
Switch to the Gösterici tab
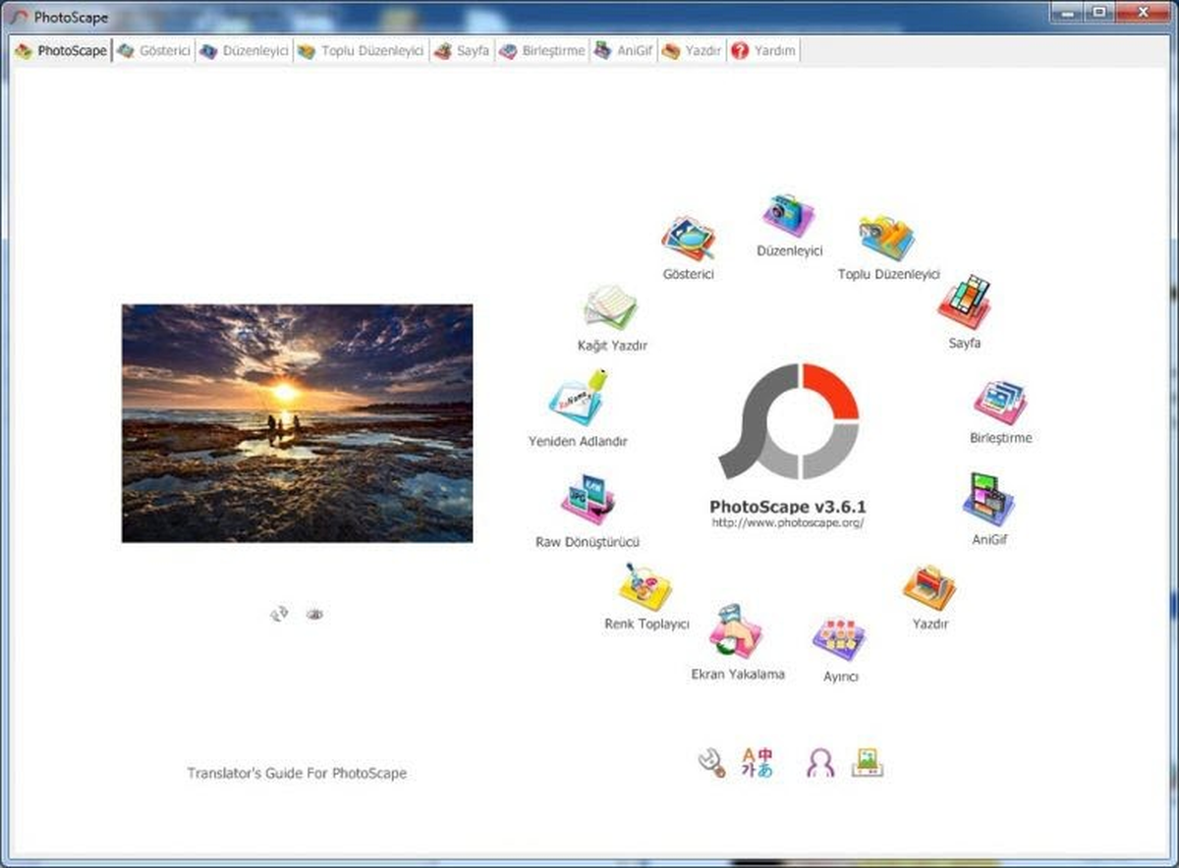click(x=153, y=51)
